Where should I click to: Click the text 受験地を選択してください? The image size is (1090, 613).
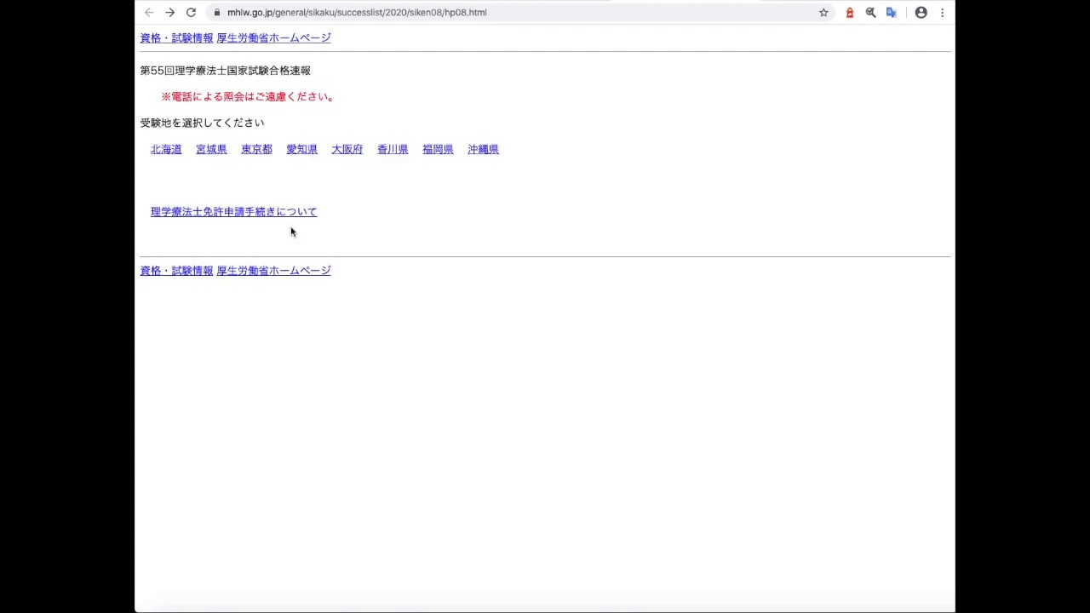(x=202, y=123)
